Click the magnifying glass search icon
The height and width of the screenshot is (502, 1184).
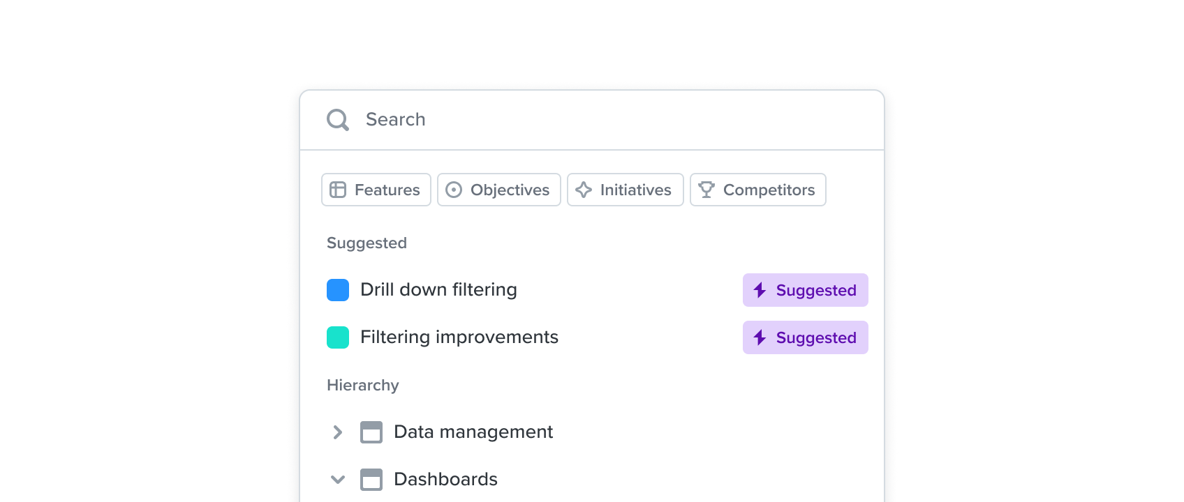338,120
